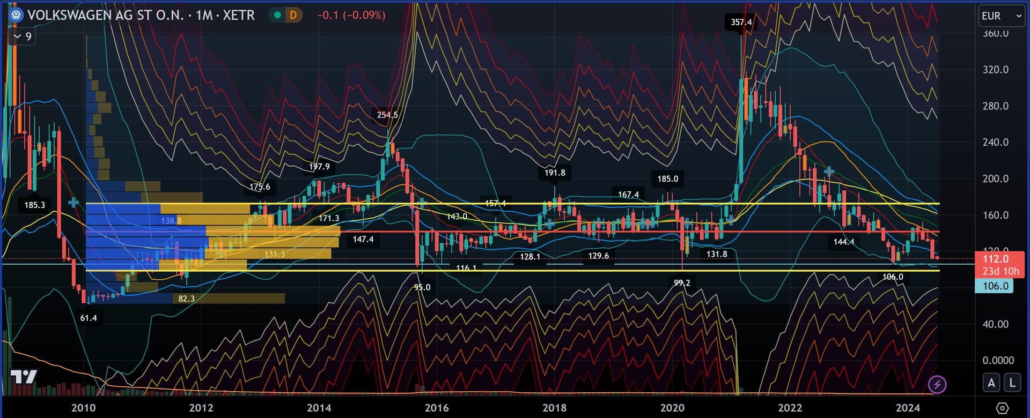This screenshot has width=1030, height=418.
Task: Open the EUR currency dropdown
Action: 1001,16
